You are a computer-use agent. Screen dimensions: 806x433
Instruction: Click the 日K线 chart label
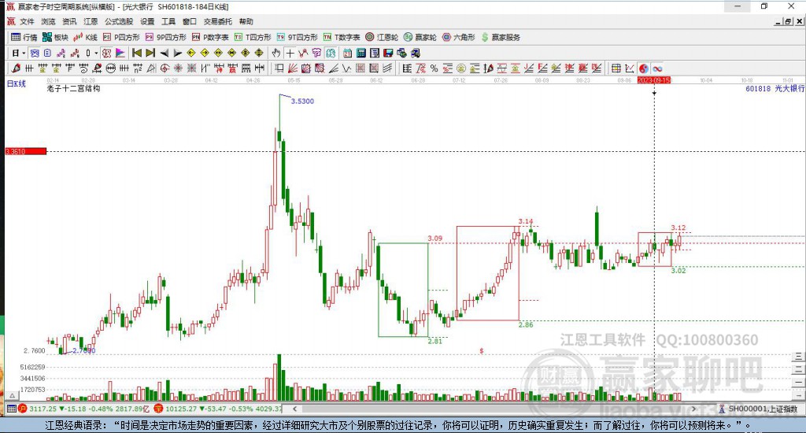pos(16,83)
